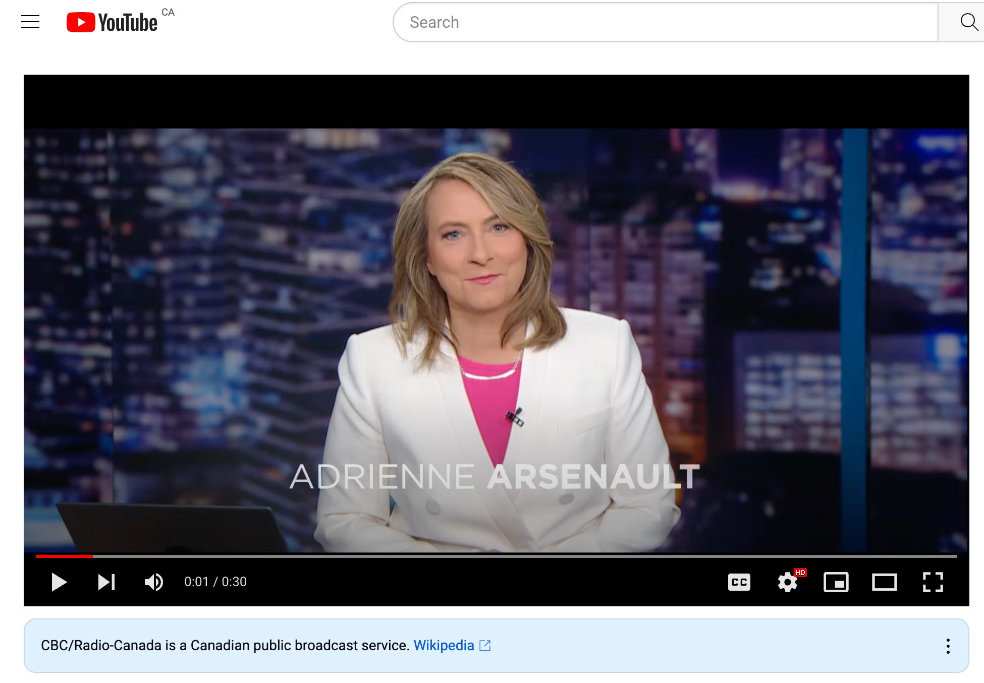Open the hamburger guide menu
Image resolution: width=984 pixels, height=683 pixels.
(x=30, y=22)
